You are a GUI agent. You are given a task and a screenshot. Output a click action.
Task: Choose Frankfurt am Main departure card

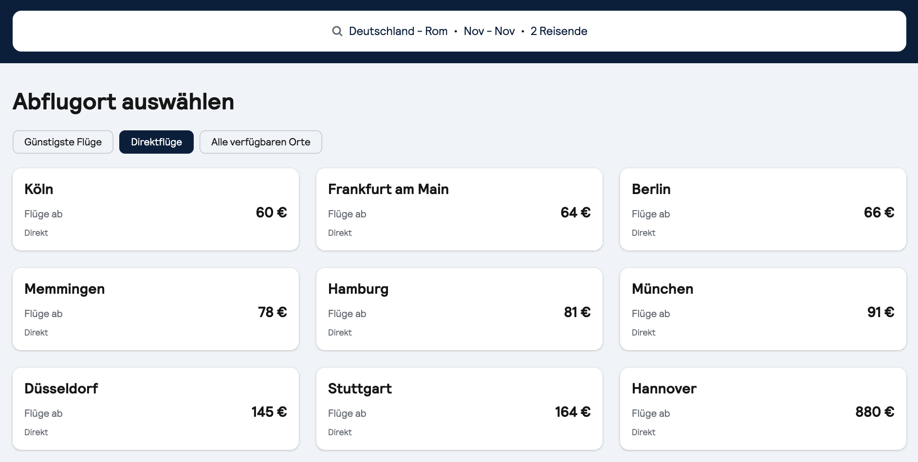click(459, 210)
